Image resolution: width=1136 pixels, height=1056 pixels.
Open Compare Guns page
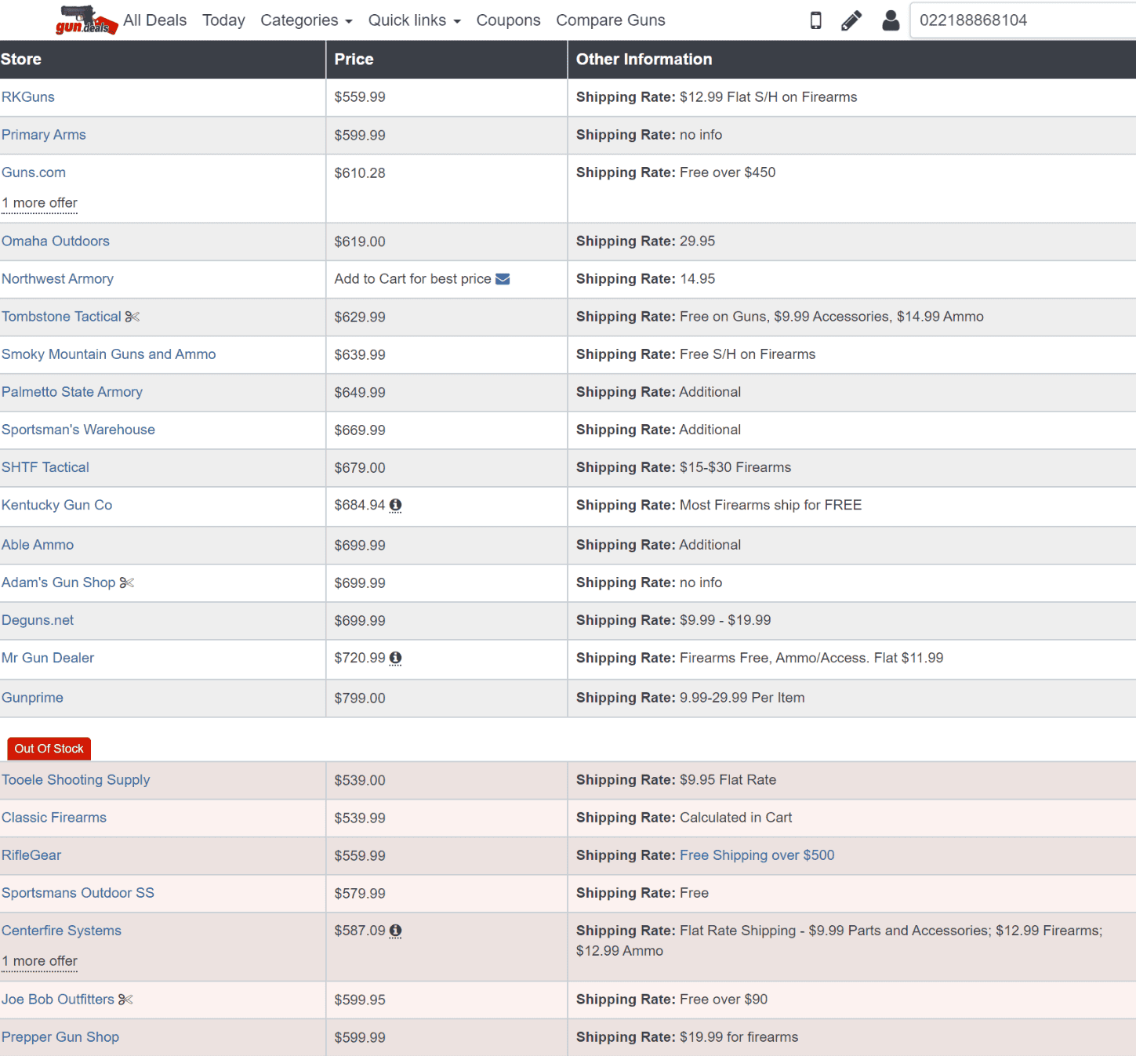pyautogui.click(x=611, y=20)
